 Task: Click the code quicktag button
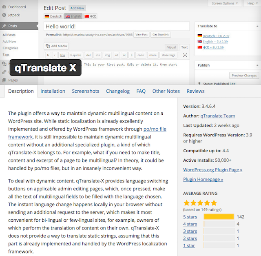(141, 55)
